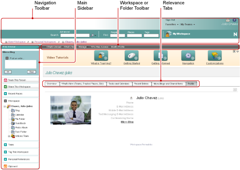This screenshot has width=240, height=170.
Task: Open the What is Teaming video tutorial icon
Action: point(101,56)
